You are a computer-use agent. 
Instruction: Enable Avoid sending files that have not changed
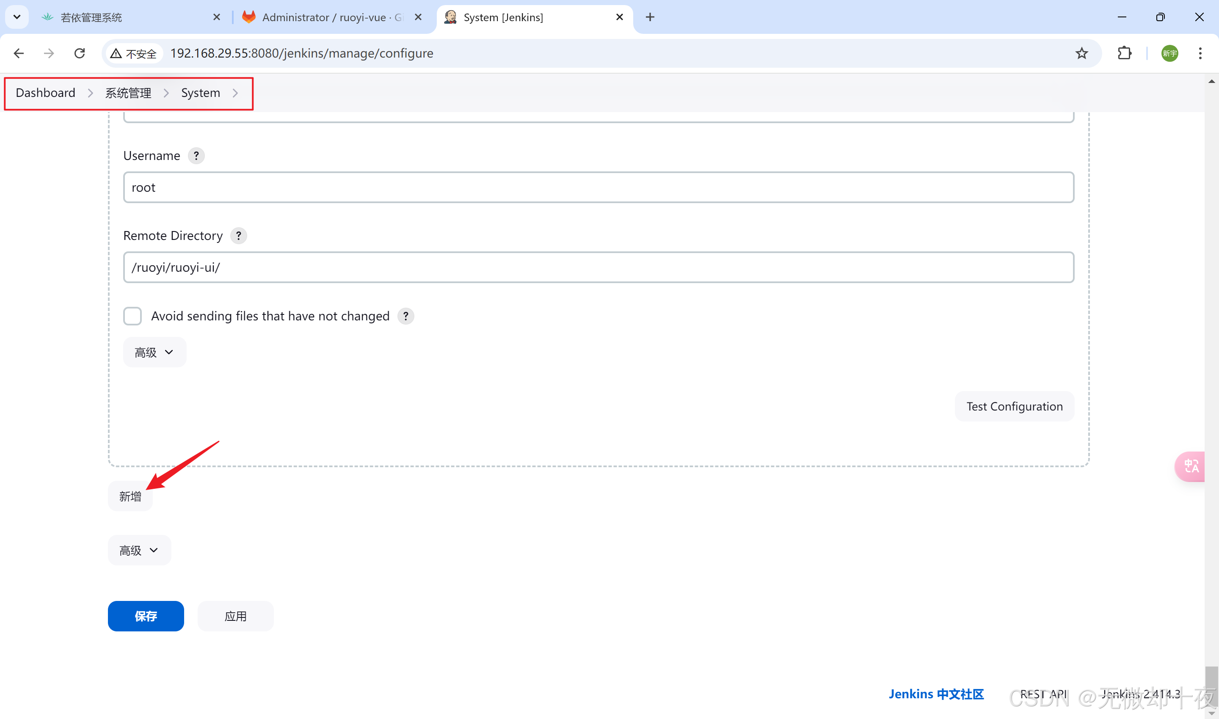coord(132,316)
